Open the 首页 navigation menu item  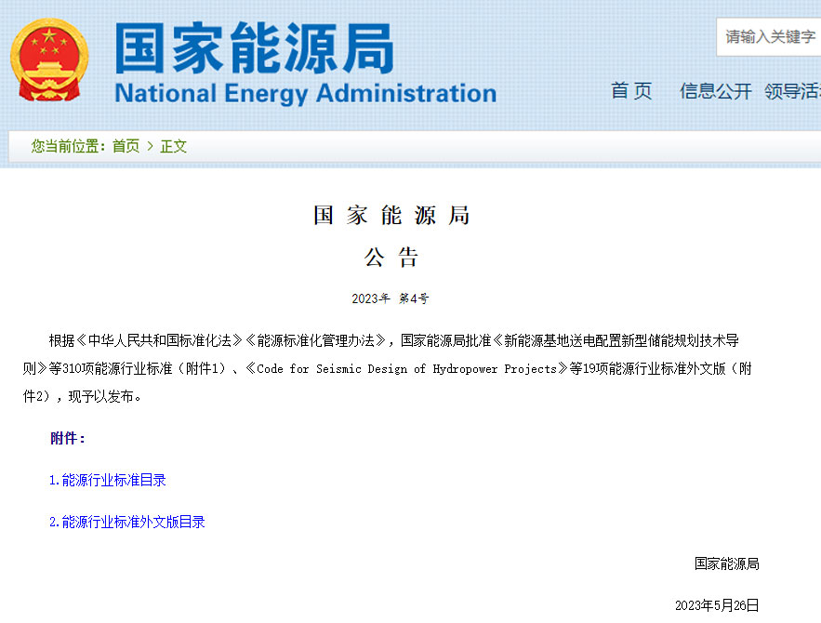pos(631,90)
